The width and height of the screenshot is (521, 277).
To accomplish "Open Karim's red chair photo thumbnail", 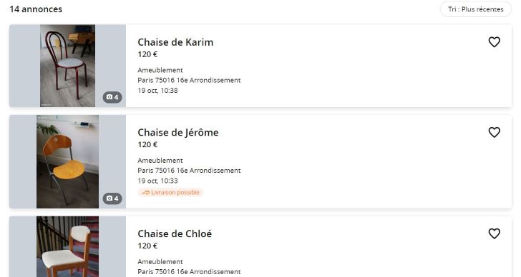I will 68,66.
